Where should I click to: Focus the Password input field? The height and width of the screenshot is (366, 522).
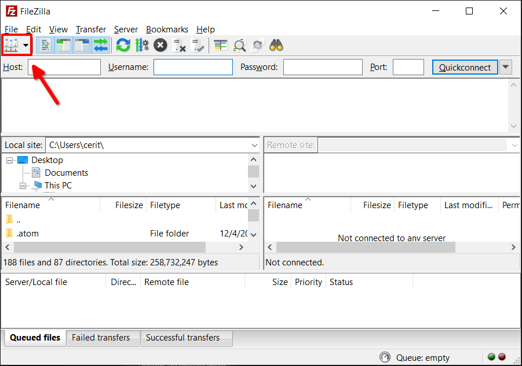(x=323, y=67)
